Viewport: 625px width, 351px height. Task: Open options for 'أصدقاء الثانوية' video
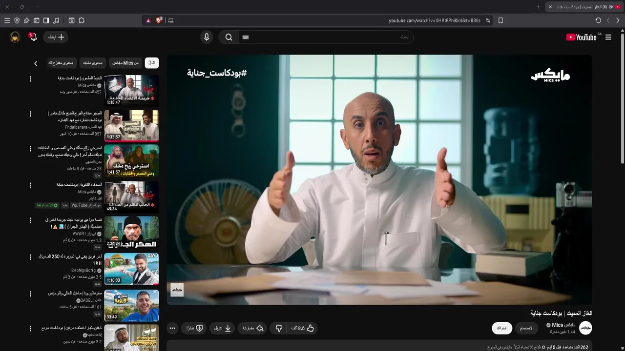pos(30,186)
